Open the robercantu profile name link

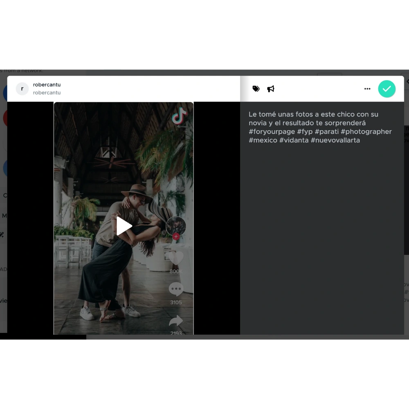coord(47,85)
